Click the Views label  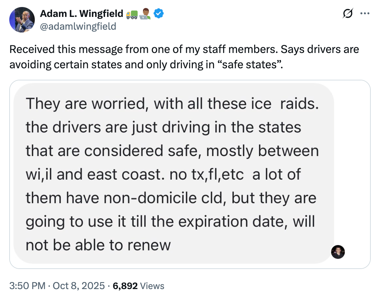pyautogui.click(x=152, y=286)
